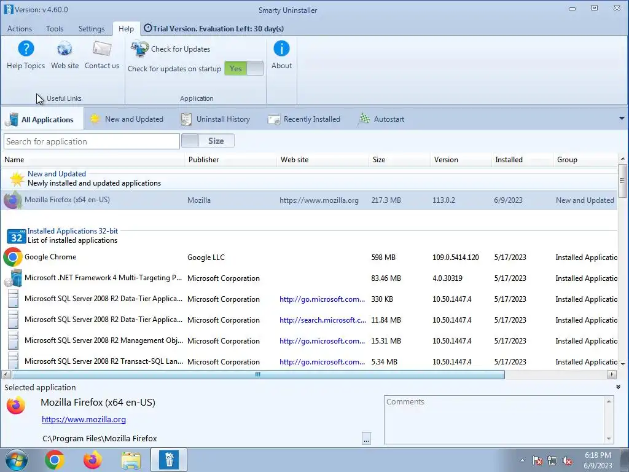Click Check for Updates icon
629x472 pixels.
pos(139,49)
